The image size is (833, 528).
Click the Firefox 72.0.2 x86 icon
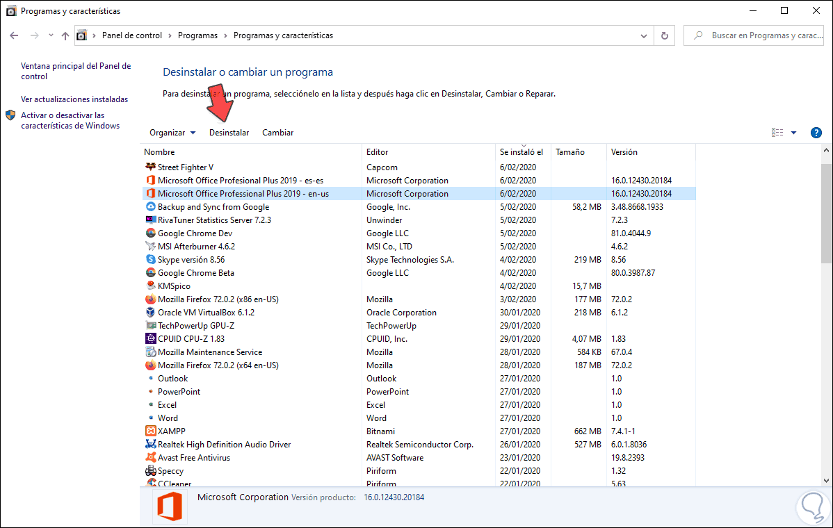pyautogui.click(x=150, y=299)
